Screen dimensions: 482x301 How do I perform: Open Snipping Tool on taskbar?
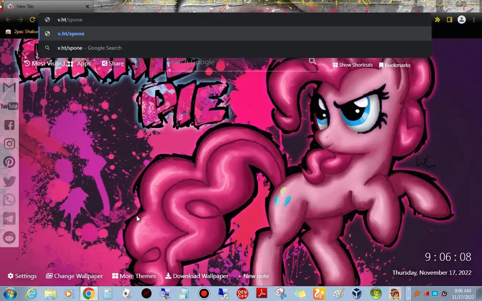pyautogui.click(x=281, y=293)
